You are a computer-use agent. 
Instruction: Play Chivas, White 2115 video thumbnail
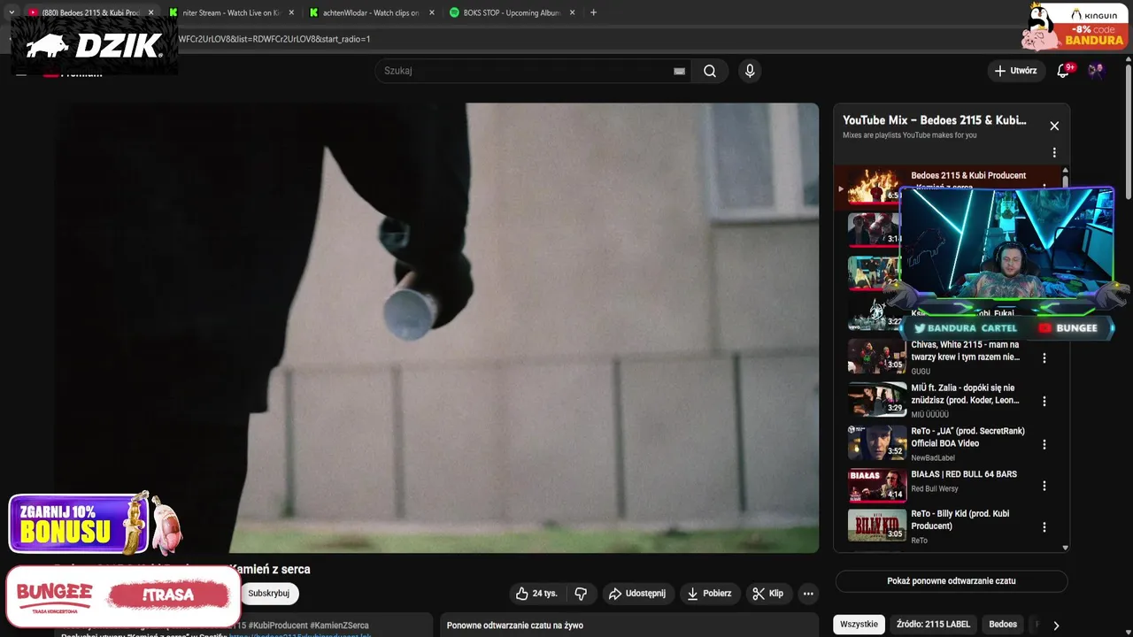(x=877, y=356)
